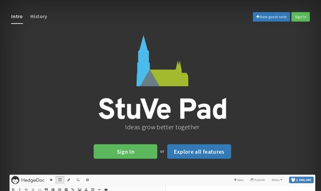
Task: Open the help question mark icon
Action: pos(87,180)
